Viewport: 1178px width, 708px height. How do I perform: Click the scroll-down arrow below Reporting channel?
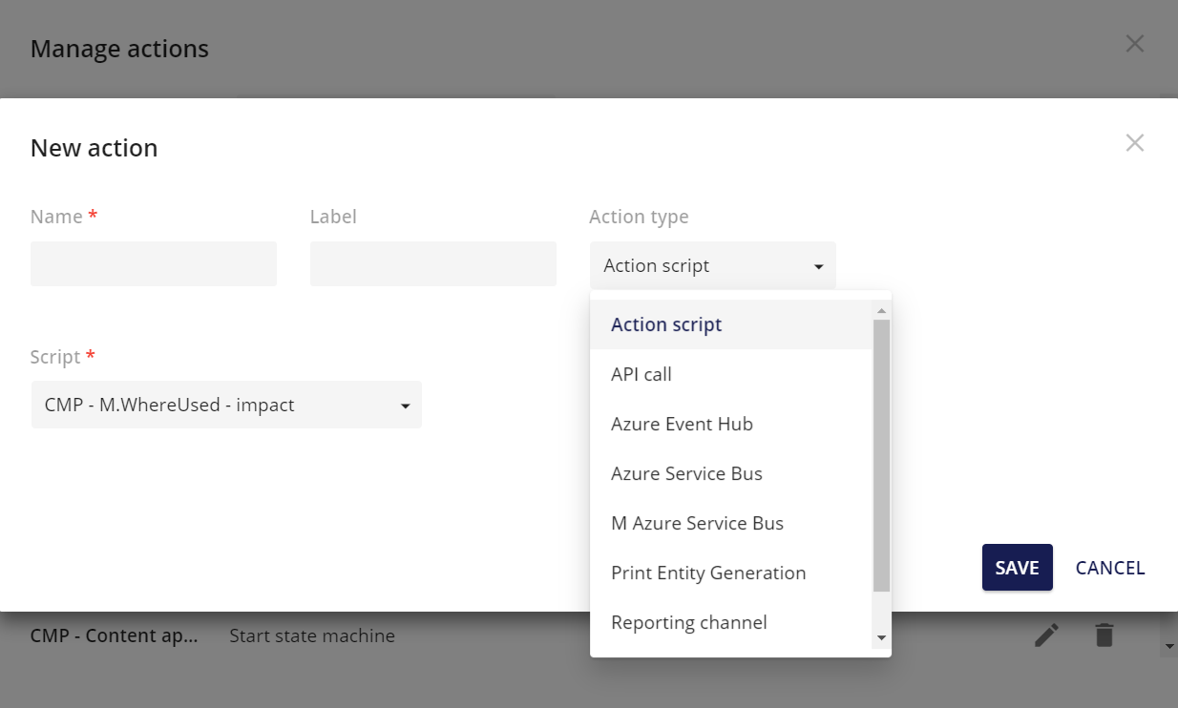click(x=881, y=638)
